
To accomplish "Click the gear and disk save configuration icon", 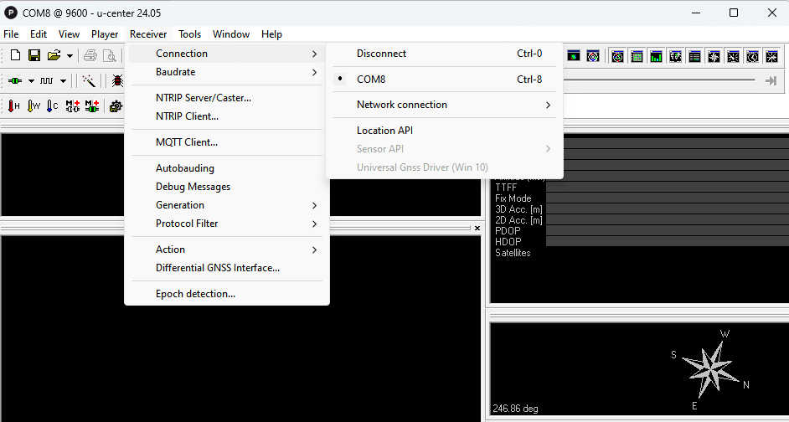I will (x=116, y=106).
